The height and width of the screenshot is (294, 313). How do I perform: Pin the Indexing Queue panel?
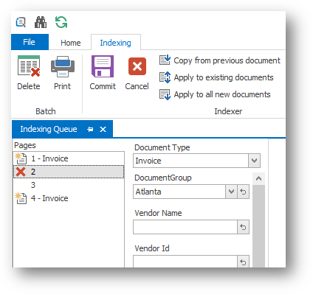click(x=90, y=129)
